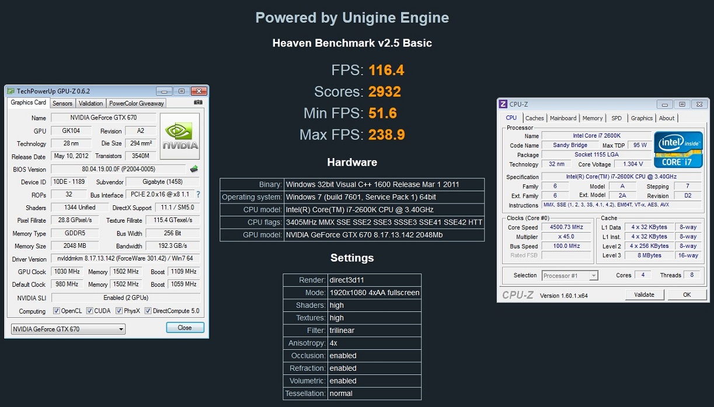This screenshot has height=407, width=714.
Task: Click the Code Name field Sandy Bridge
Action: coord(570,145)
